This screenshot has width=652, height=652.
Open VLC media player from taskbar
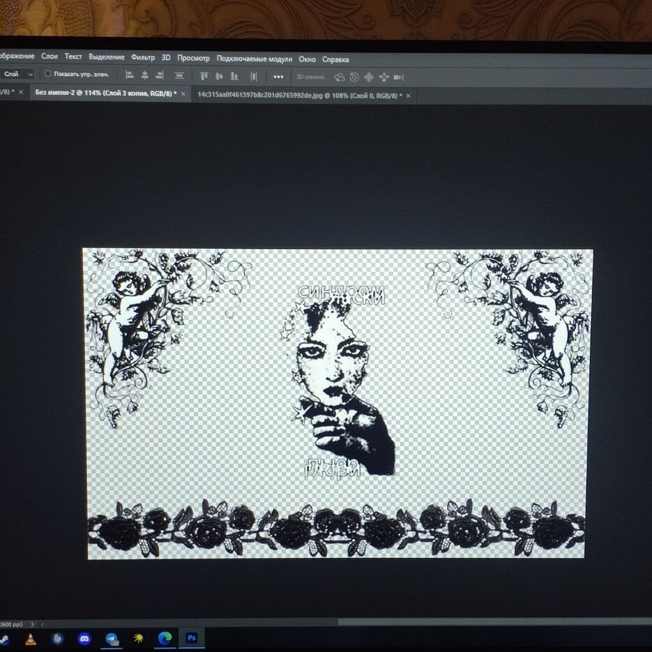pyautogui.click(x=30, y=638)
